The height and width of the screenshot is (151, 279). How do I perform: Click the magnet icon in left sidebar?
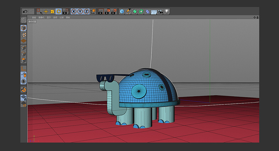[x=23, y=89]
